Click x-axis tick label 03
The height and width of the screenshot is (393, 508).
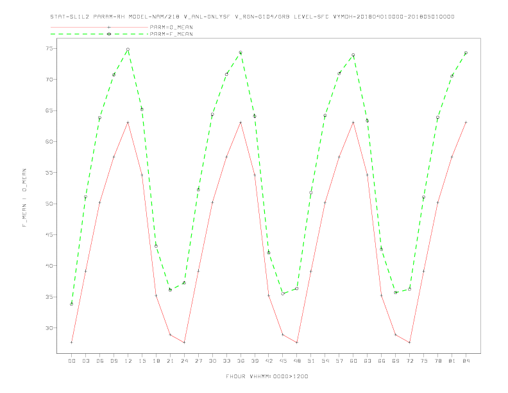tap(85, 361)
